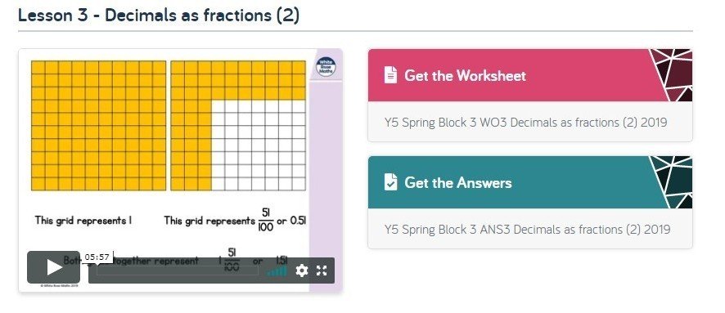The image size is (725, 313).
Task: Click the pink geometric pattern corner
Action: [x=671, y=75]
